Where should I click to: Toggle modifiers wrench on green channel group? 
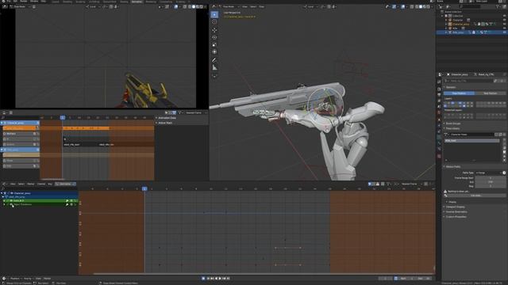pyautogui.click(x=67, y=200)
